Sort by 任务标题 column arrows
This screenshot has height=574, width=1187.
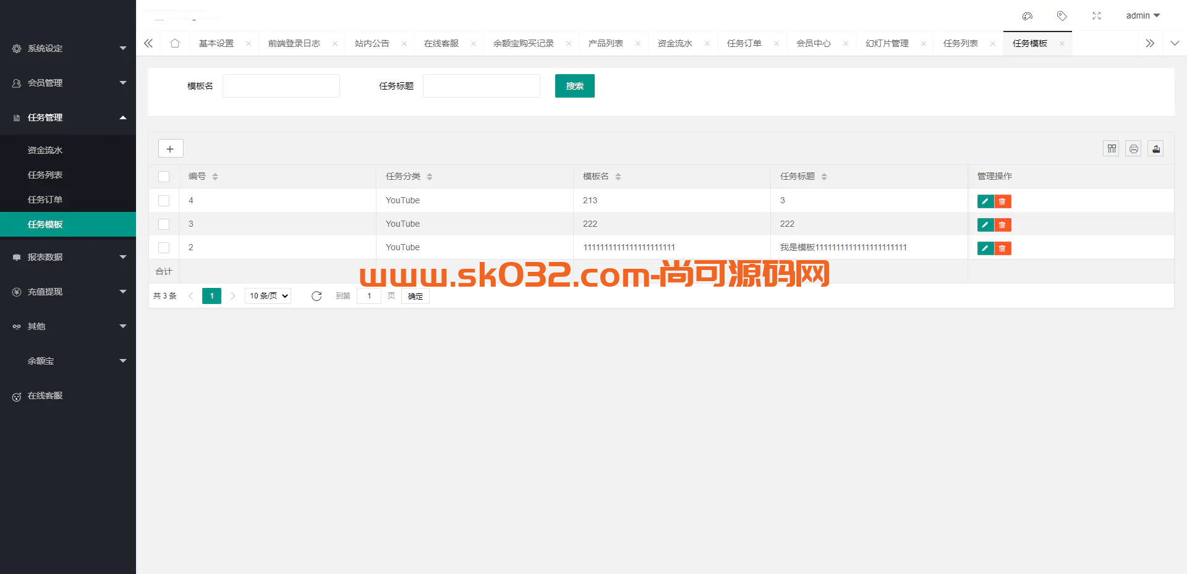pyautogui.click(x=824, y=177)
